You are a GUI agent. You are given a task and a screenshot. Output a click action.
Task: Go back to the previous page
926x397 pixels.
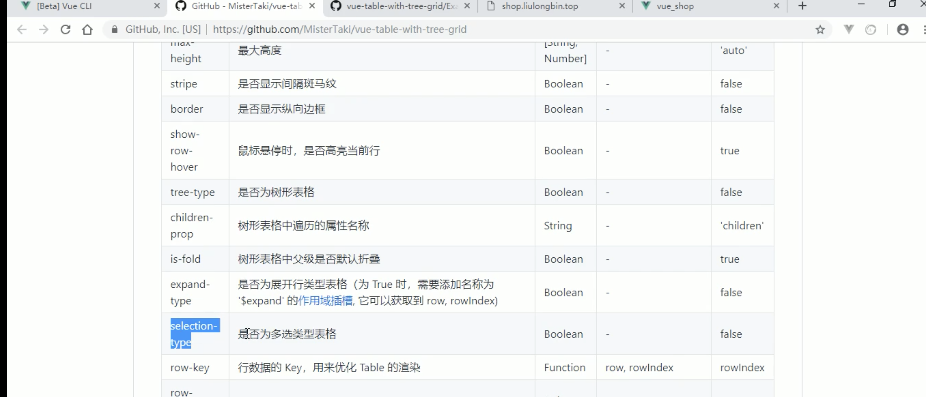click(x=22, y=29)
